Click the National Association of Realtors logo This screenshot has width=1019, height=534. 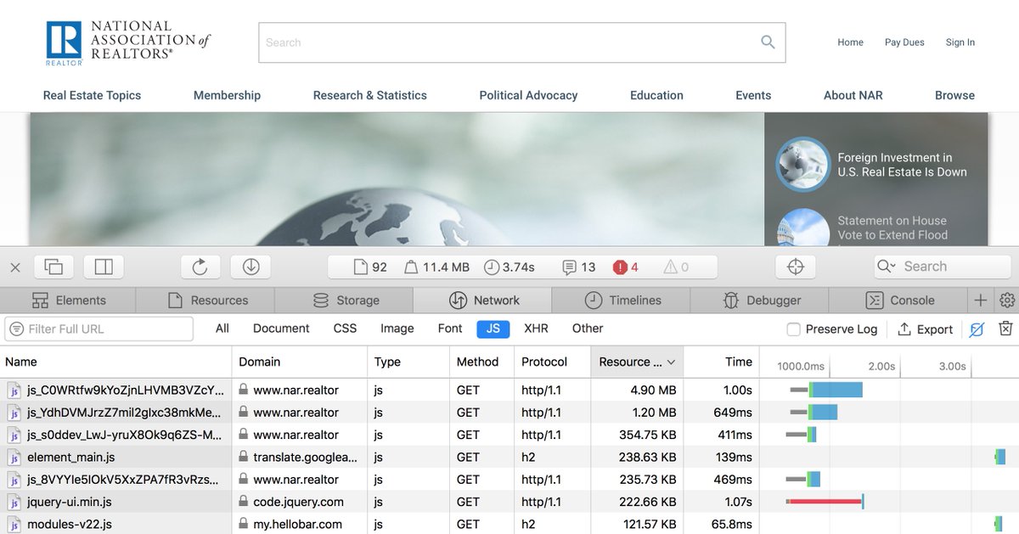128,43
